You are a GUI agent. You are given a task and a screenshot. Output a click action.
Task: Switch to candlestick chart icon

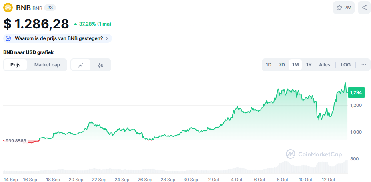pos(101,65)
